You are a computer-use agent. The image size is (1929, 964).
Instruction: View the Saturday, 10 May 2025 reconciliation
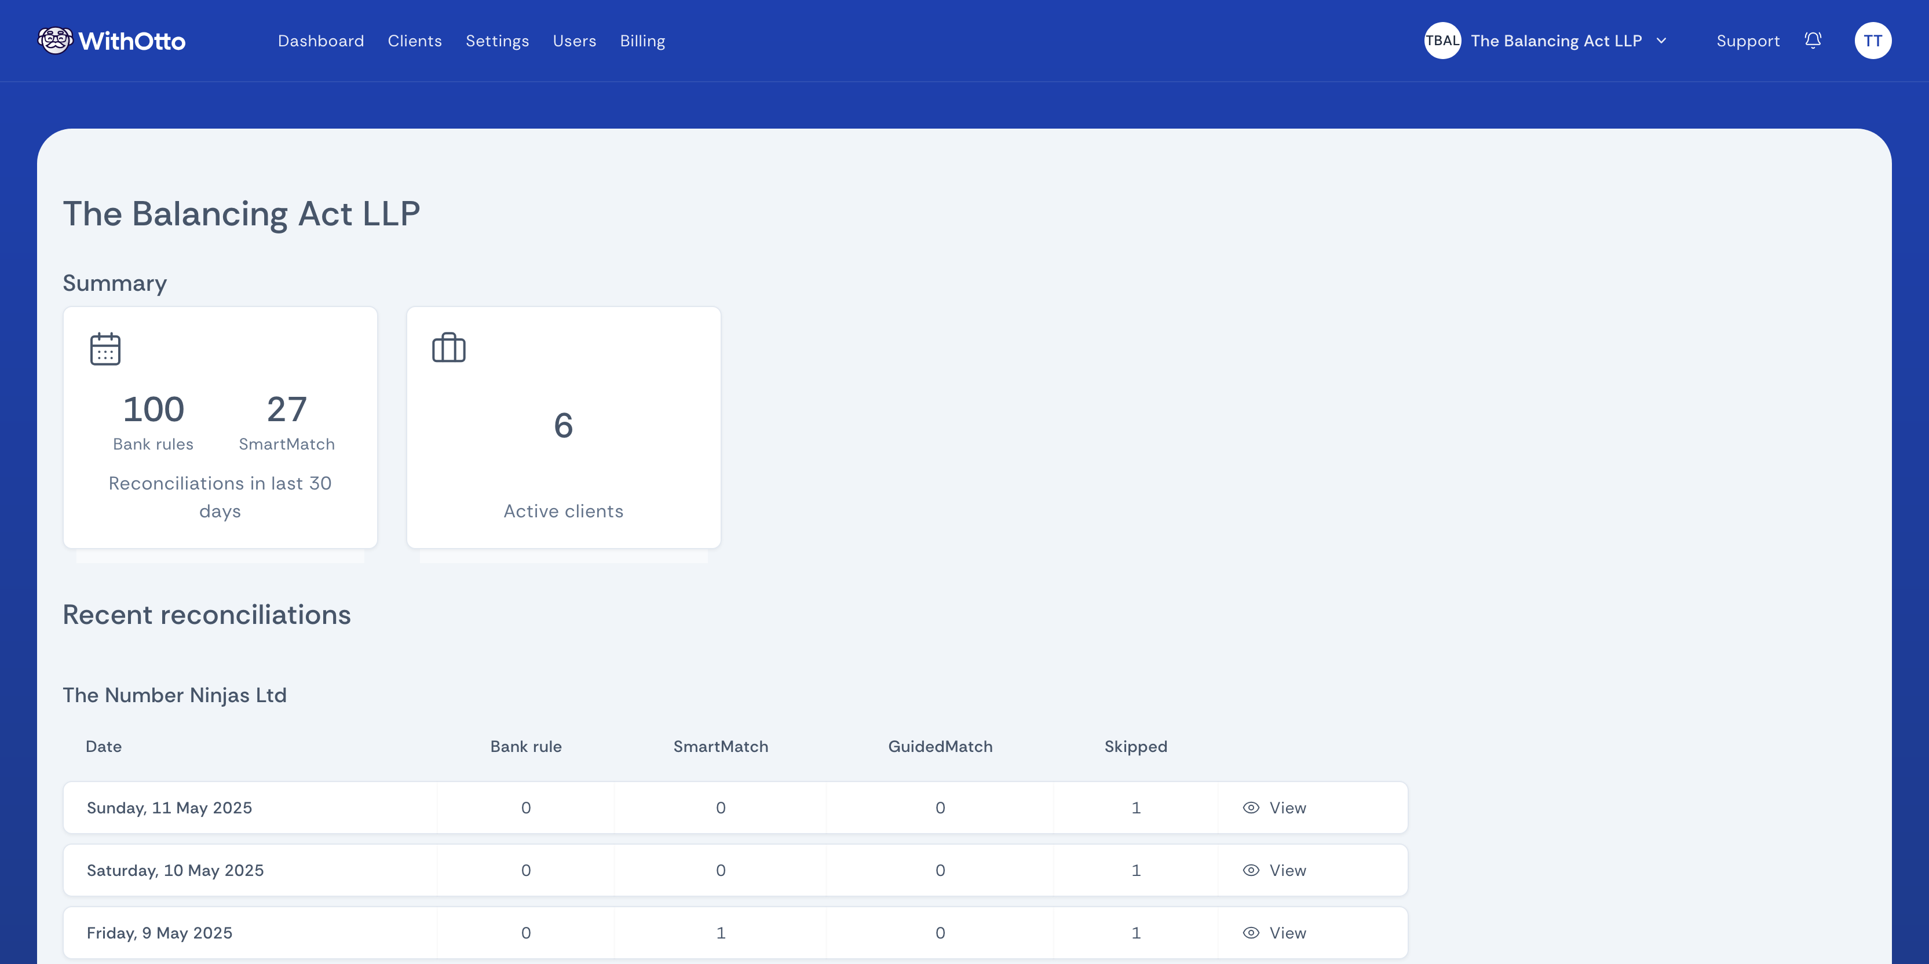point(1274,870)
